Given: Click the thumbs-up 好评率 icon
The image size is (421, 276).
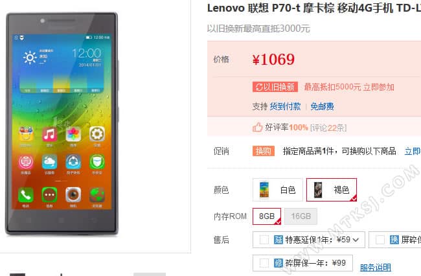Looking at the screenshot, I should point(258,127).
